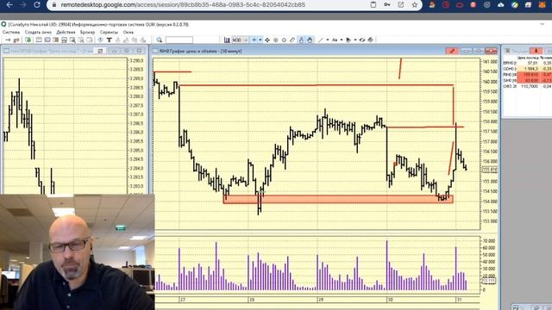Focus the toolbar search input field
552x310 pixels.
179,40
